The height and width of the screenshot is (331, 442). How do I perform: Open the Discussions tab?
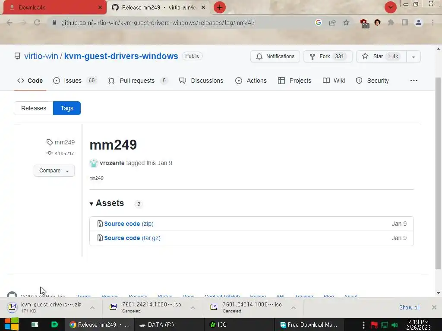click(201, 81)
